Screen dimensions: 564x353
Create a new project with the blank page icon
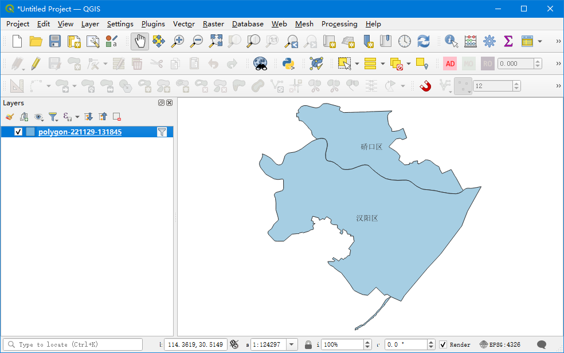tap(17, 41)
